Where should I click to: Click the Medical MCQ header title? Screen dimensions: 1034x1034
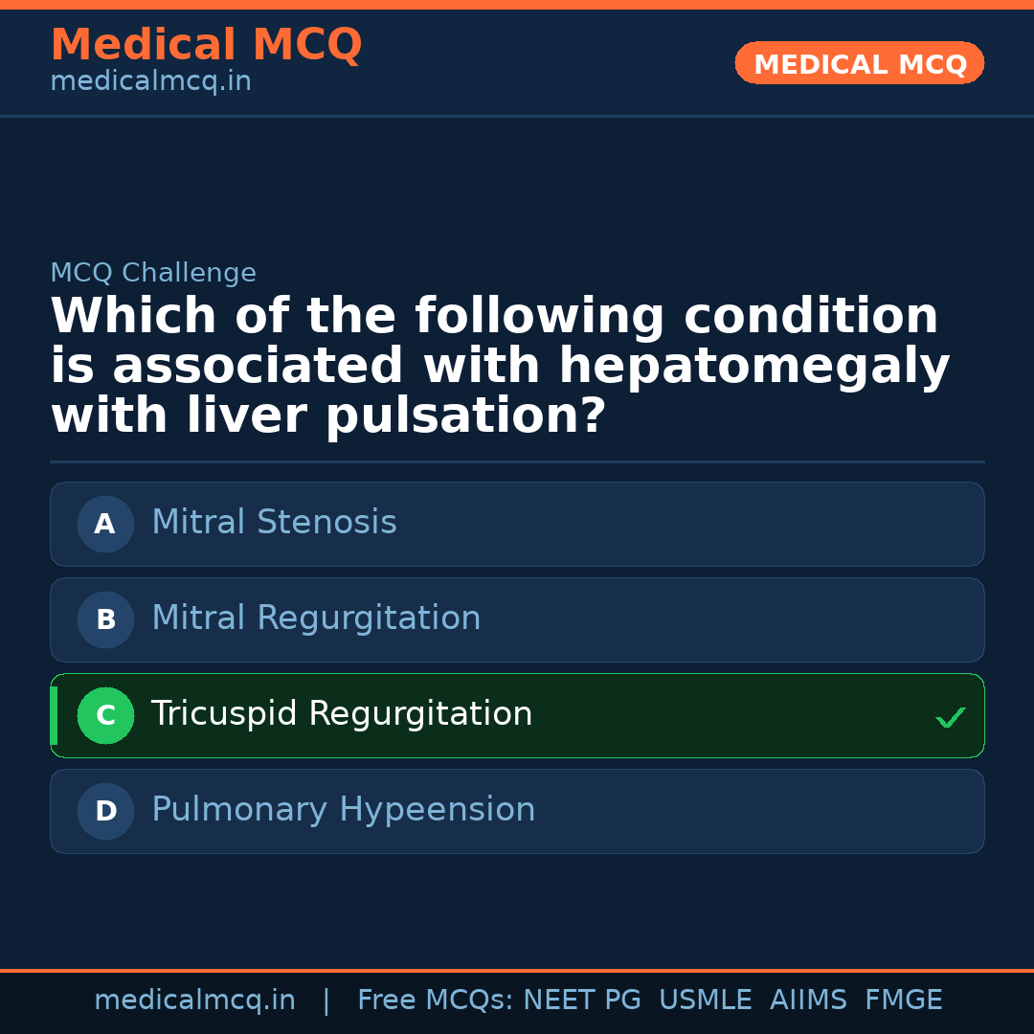206,45
